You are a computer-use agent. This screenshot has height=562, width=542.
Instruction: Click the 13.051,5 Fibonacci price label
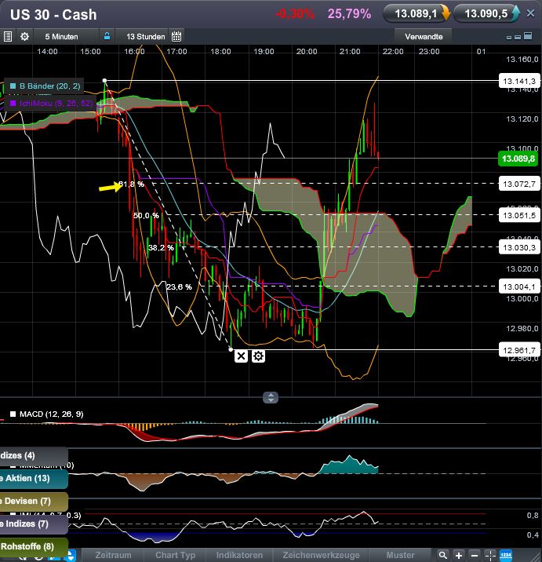point(519,215)
